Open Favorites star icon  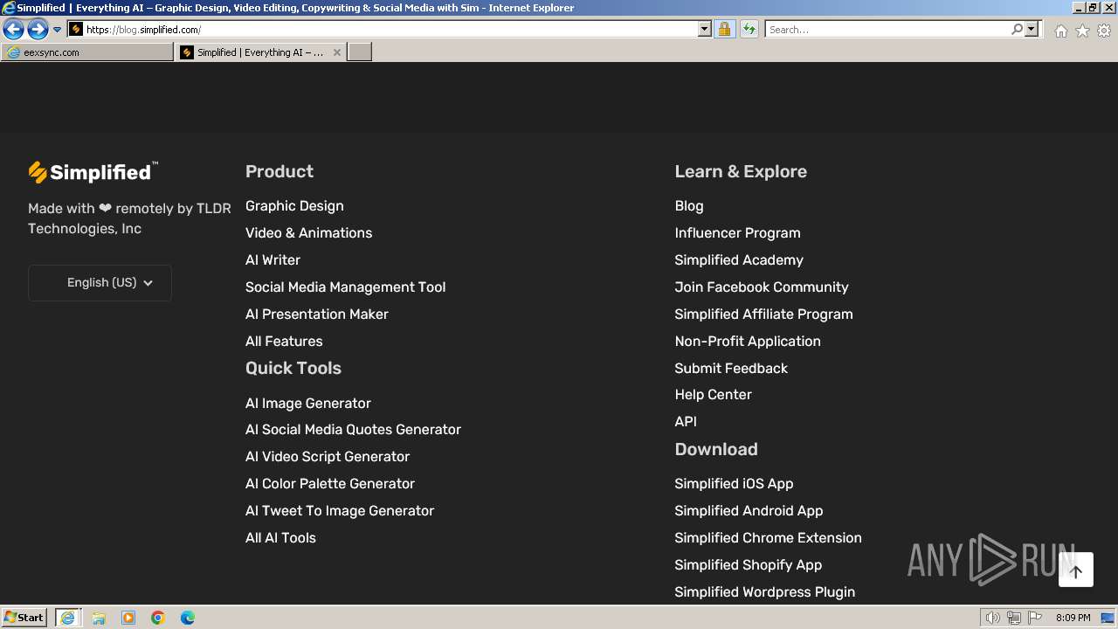point(1082,31)
